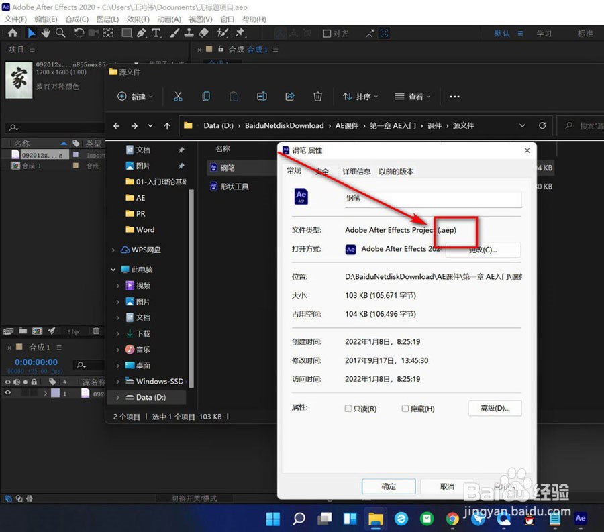Select the Puppet Pin tool
This screenshot has width=604, height=532.
click(240, 33)
